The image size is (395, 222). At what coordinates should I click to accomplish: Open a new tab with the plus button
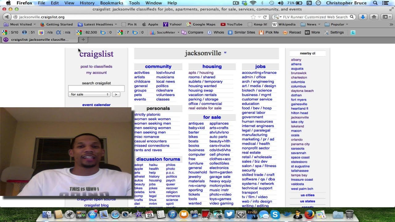point(83,39)
